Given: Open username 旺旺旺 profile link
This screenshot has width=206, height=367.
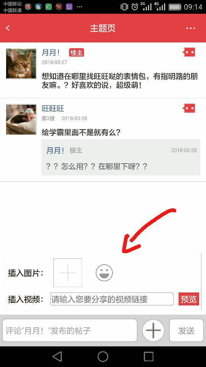Looking at the screenshot, I should [53, 108].
